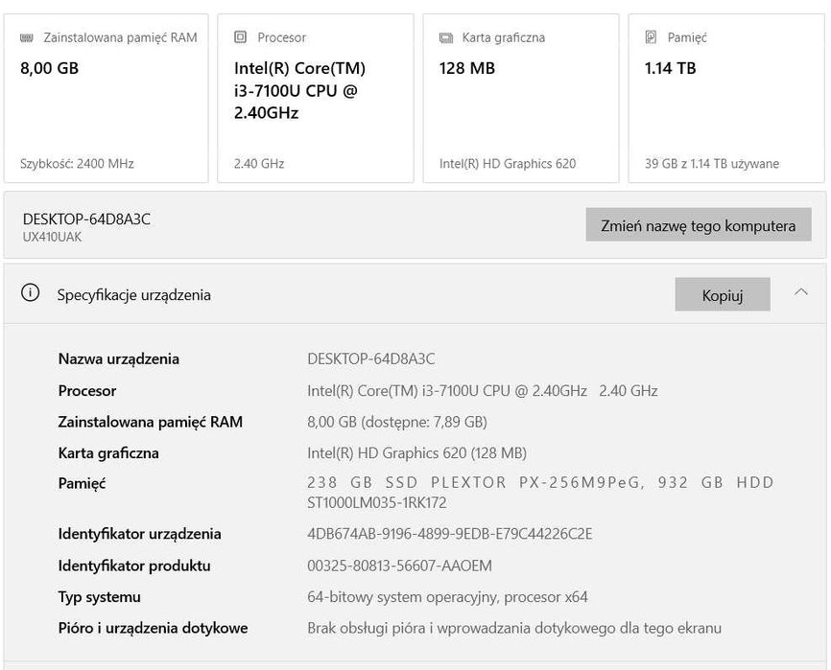Click the UX410UAK model name text

(x=52, y=237)
